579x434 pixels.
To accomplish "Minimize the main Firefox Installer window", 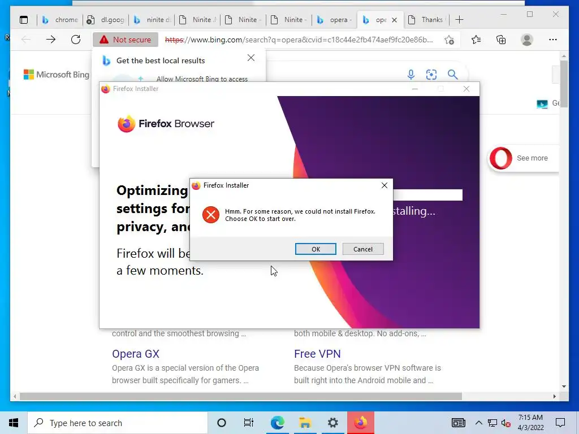I will pyautogui.click(x=414, y=89).
